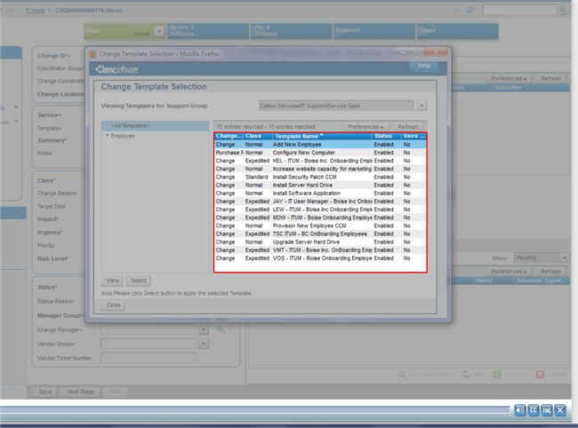Click the Firefox icon in dialog title
Screen dimensions: 578x428
point(92,54)
